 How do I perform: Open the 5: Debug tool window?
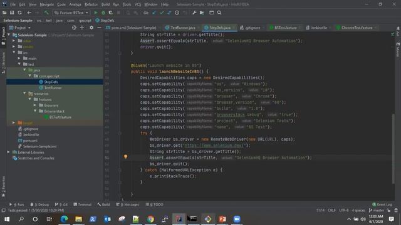(39, 204)
